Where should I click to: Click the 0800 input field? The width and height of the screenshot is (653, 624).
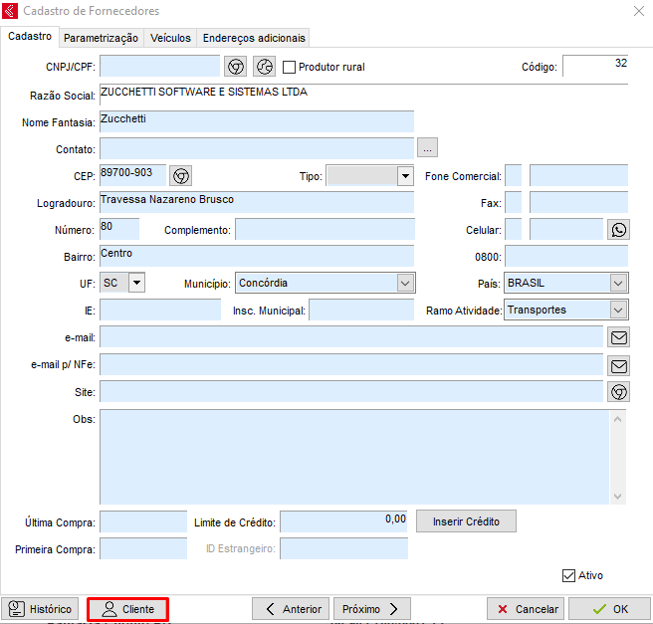pos(566,256)
